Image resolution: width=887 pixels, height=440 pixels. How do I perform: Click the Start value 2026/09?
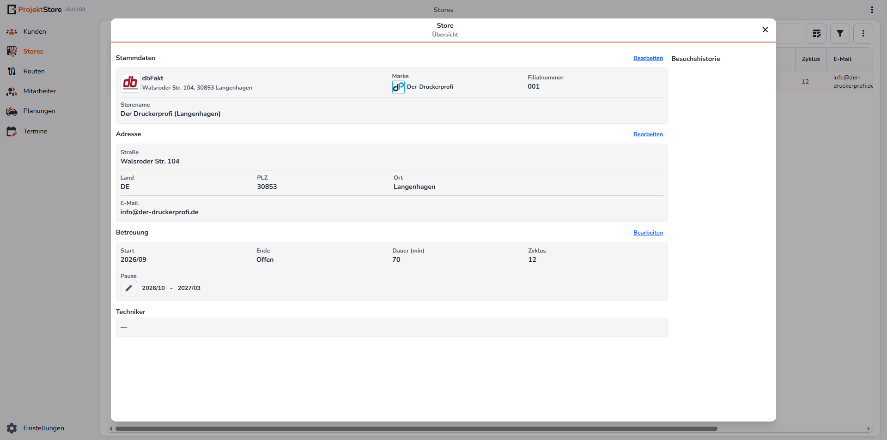[134, 259]
